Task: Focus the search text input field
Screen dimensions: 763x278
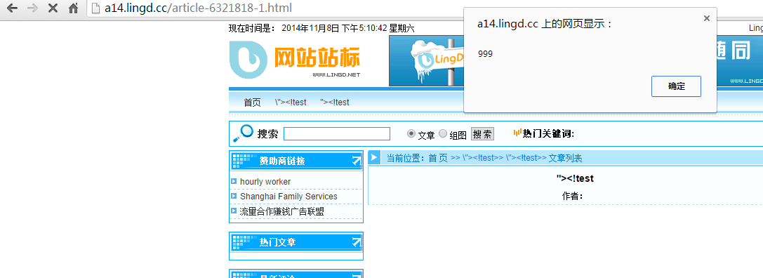Action: point(337,133)
